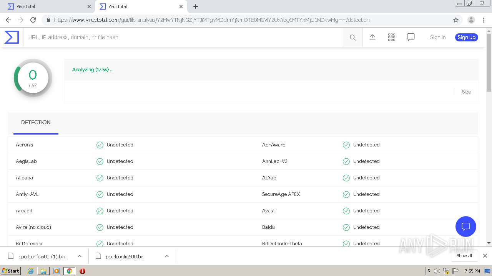The image size is (492, 276).
Task: Click the ALYac engine name
Action: (269, 178)
